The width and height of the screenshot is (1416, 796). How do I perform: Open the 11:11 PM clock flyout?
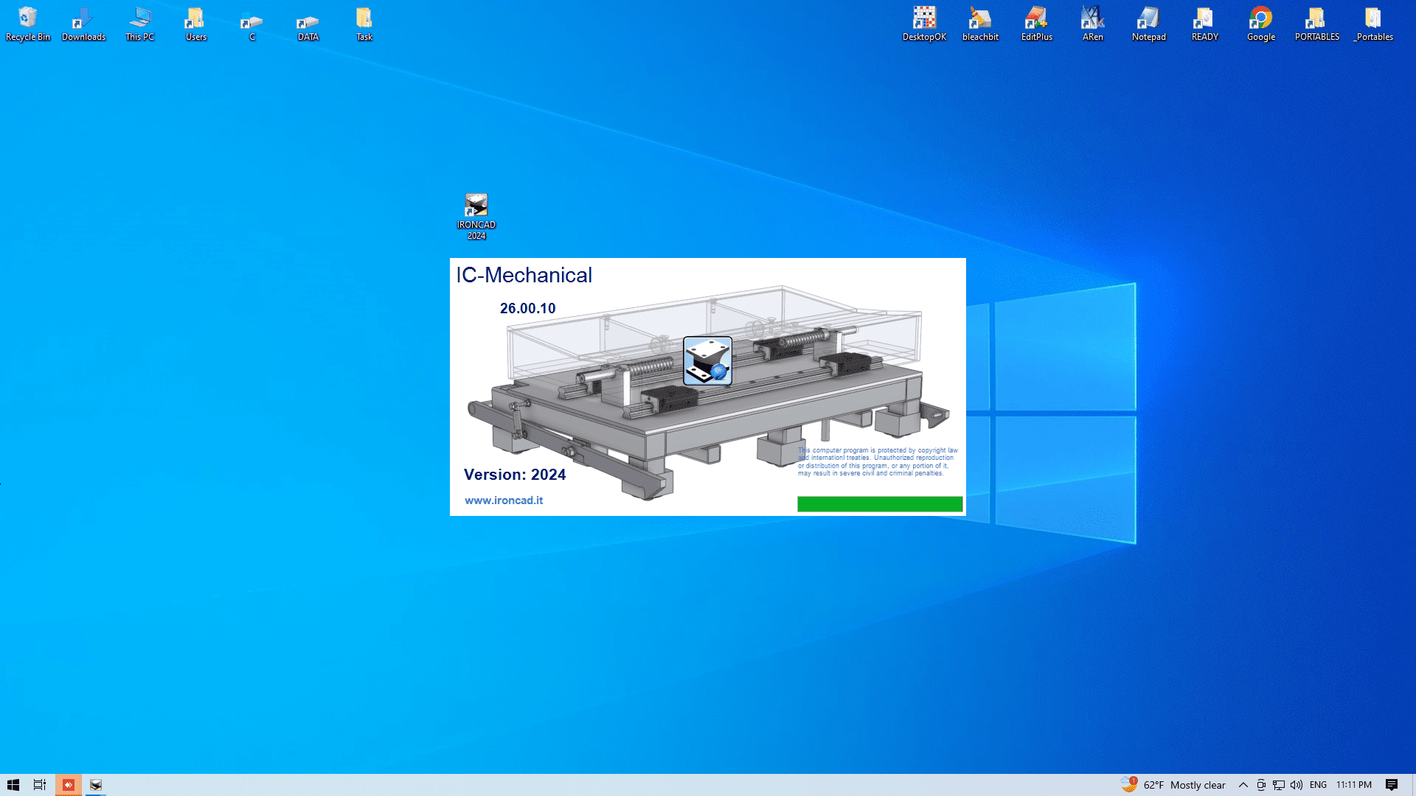[x=1354, y=785]
